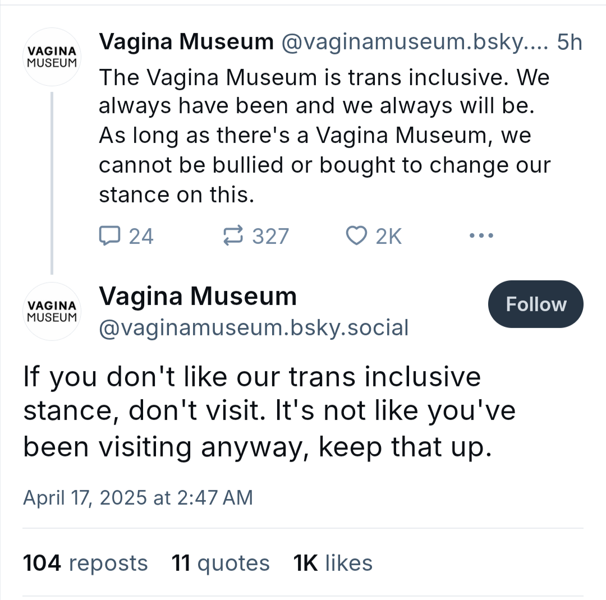606x600 pixels.
Task: Click the April 17, 2025 timestamp
Action: point(138,497)
